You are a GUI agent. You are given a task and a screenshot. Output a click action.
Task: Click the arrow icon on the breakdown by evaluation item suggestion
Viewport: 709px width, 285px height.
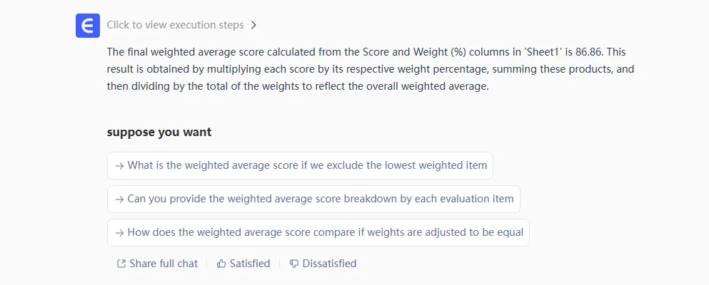click(x=119, y=199)
